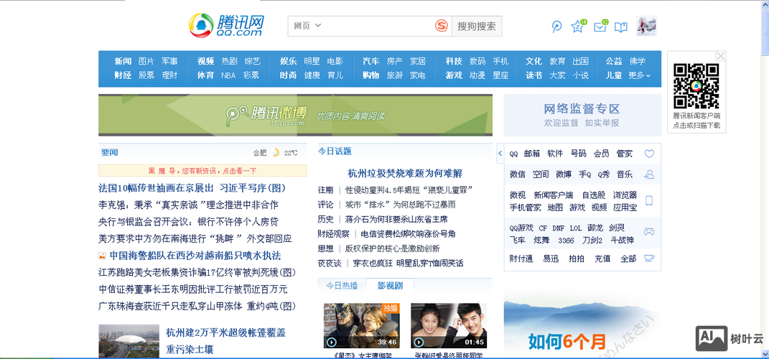Click the 微信 link in services panel

[x=517, y=174]
